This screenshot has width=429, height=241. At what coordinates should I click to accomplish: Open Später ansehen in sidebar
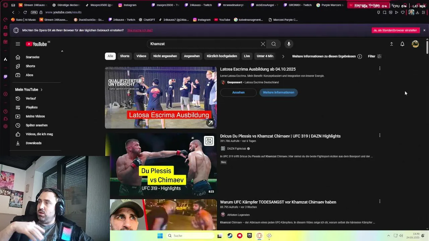37,125
